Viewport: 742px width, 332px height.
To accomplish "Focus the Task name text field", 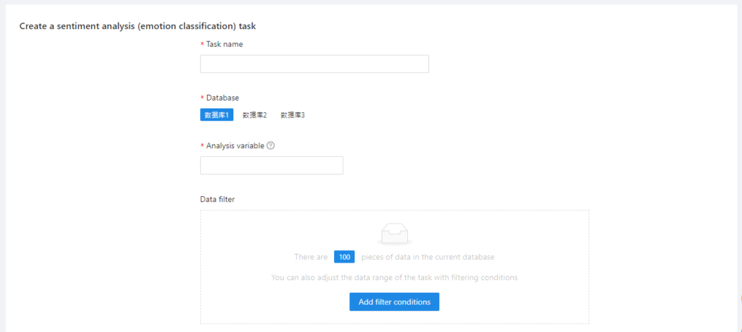I will pyautogui.click(x=314, y=64).
